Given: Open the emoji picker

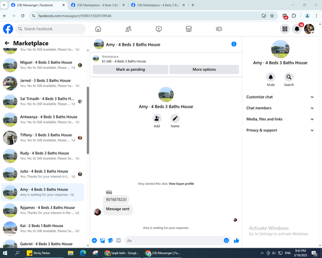Looking at the screenshot, I should point(226,241).
